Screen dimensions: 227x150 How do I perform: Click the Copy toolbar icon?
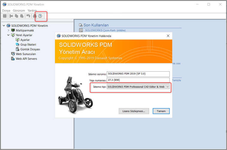tap(16, 16)
